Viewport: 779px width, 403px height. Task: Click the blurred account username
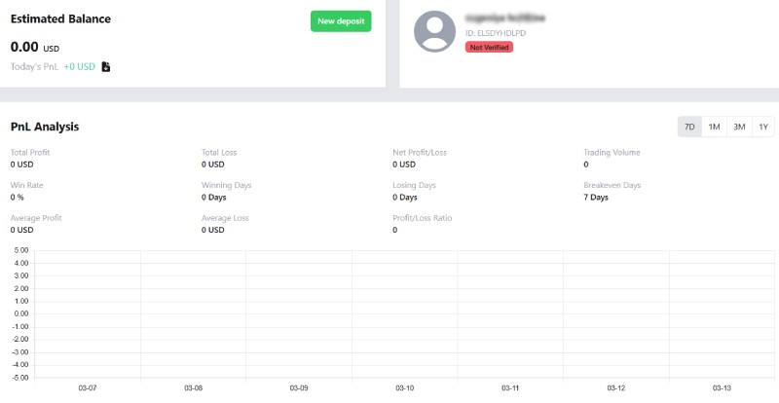505,18
